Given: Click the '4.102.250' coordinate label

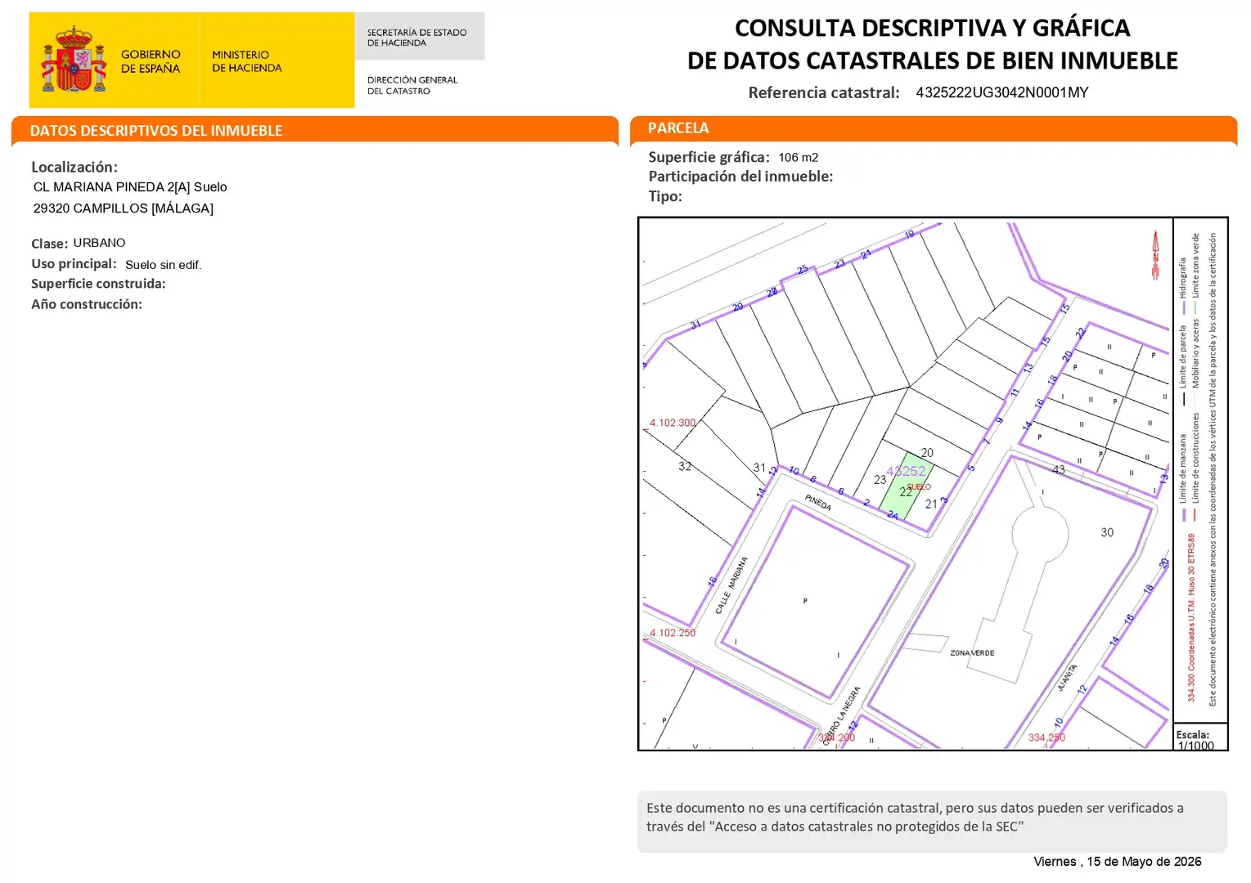Looking at the screenshot, I should click(673, 633).
